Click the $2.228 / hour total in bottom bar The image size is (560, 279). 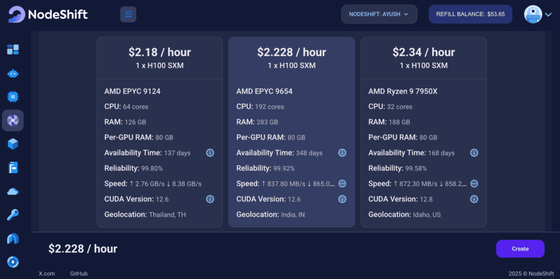point(83,248)
